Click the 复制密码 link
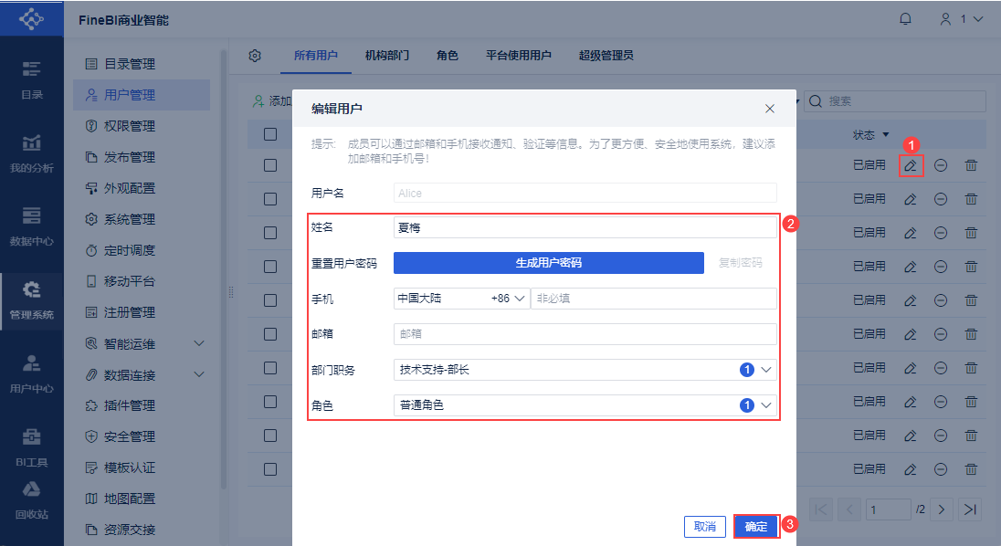 click(740, 263)
